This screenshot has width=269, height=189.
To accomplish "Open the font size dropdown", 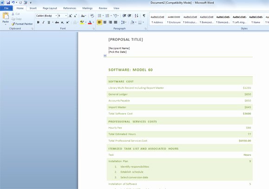I will point(66,16).
